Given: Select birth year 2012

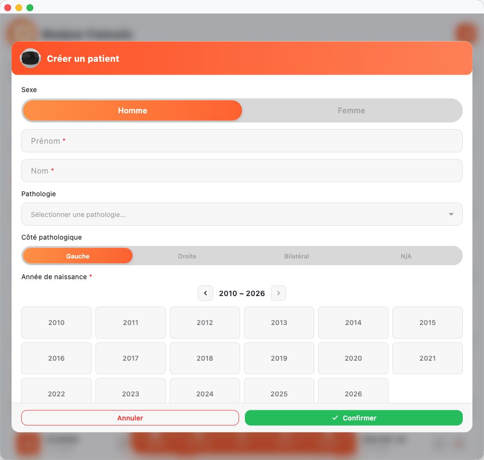Looking at the screenshot, I should [x=205, y=323].
